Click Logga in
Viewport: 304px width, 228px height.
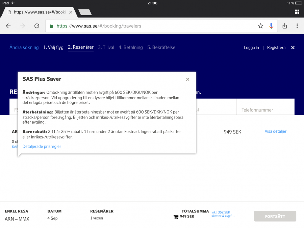click(251, 48)
